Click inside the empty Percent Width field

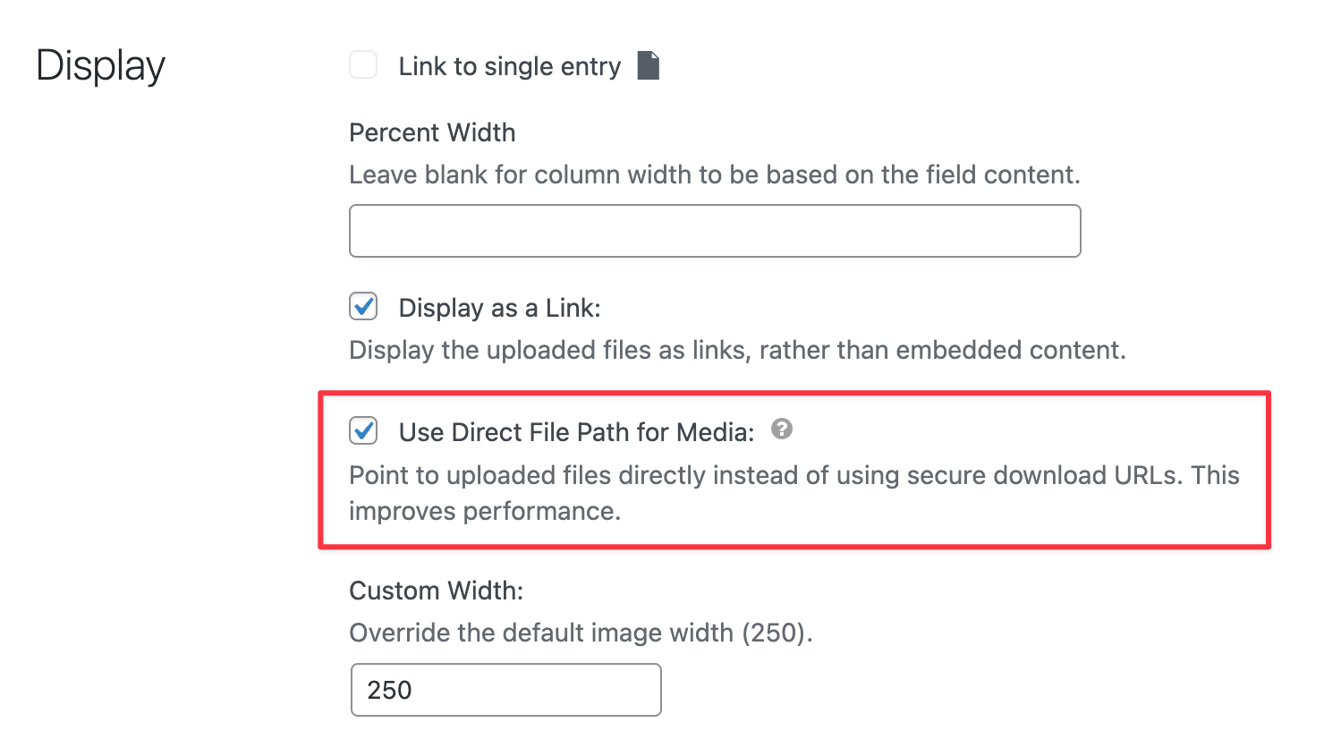[714, 231]
